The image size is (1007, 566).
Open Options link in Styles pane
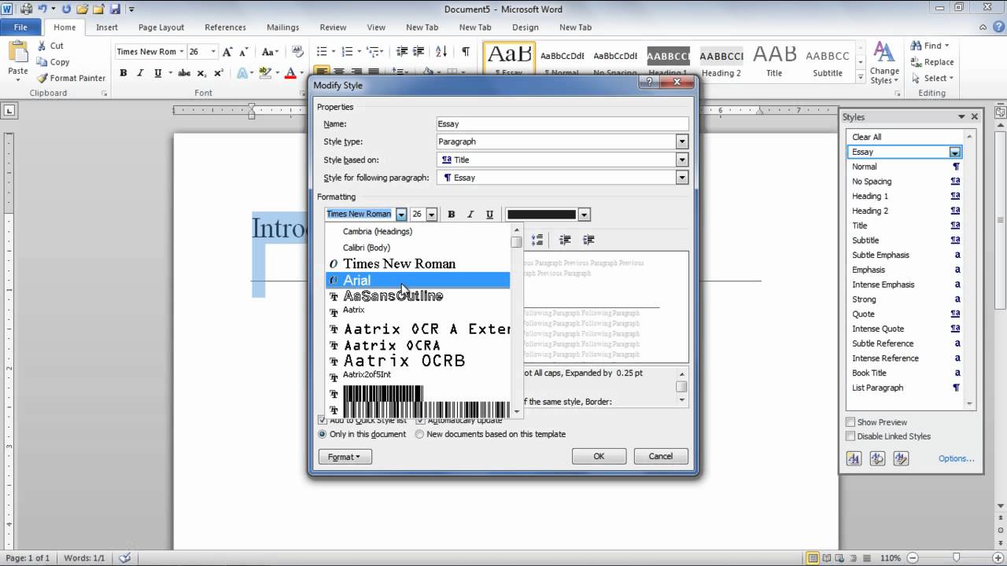point(956,458)
